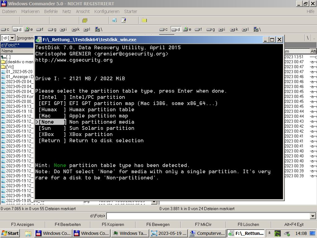Image resolution: width=317 pixels, height=238 pixels.
Task: Switch to Computerve... taskbar button
Action: [208, 233]
